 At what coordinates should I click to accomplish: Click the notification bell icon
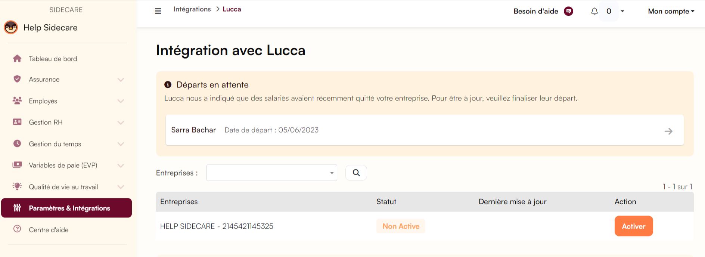coord(594,11)
